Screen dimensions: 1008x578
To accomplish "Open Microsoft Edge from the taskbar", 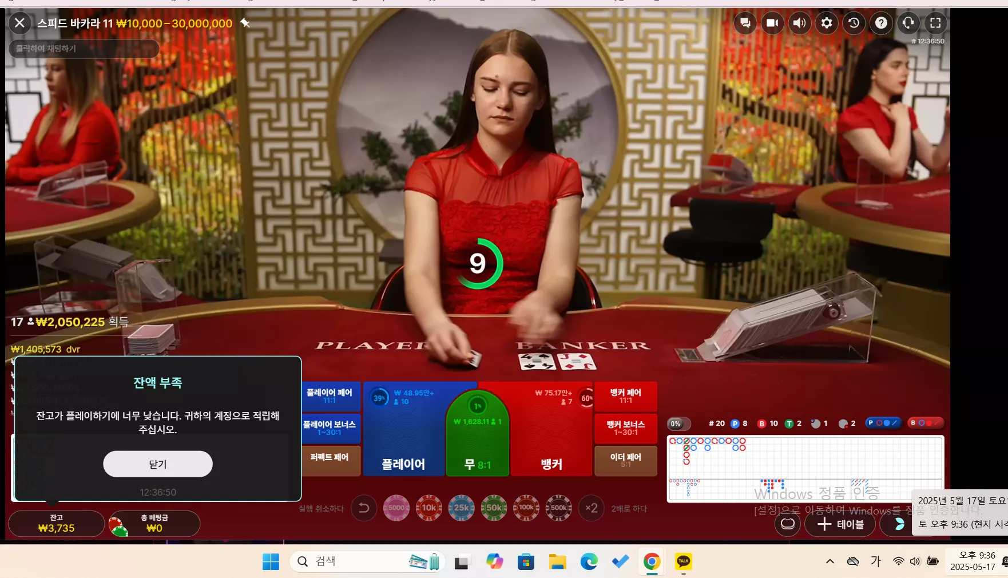I will click(x=589, y=562).
